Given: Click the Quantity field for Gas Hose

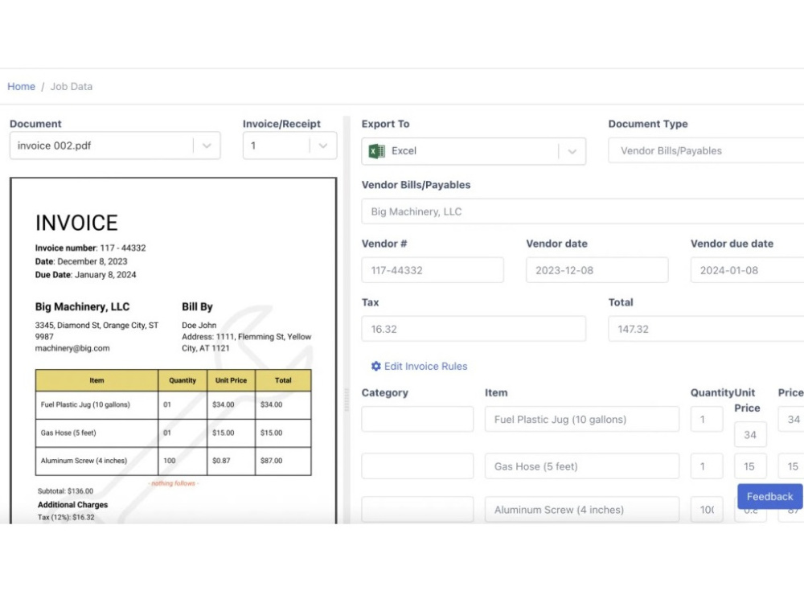Looking at the screenshot, I should point(707,466).
